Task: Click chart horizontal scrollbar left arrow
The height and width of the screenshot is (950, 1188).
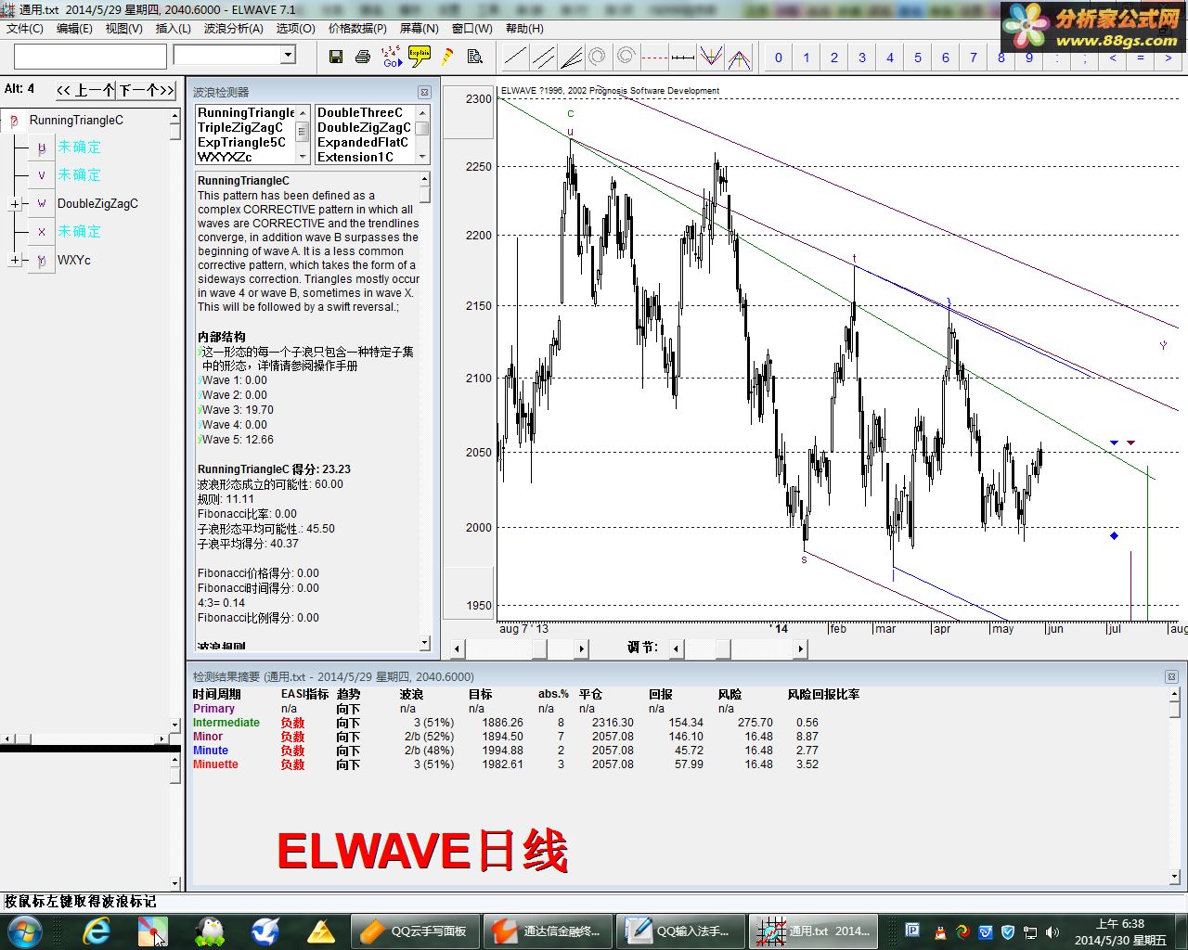Action: (458, 648)
